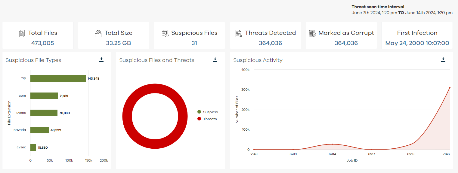Click the zip bar in file types chart

[x=58, y=78]
